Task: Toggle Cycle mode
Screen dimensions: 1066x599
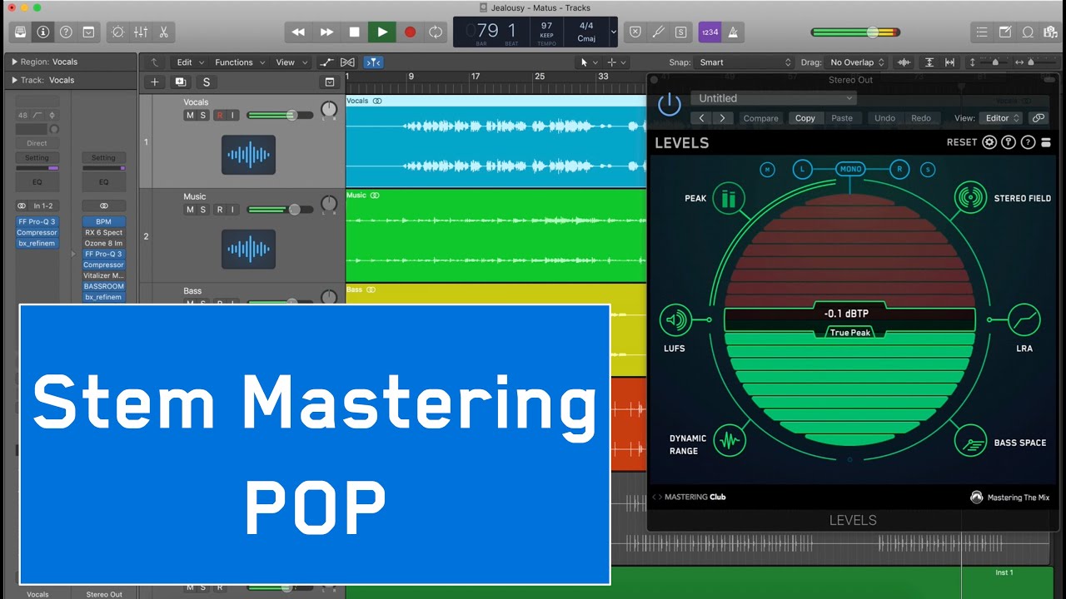Action: pyautogui.click(x=436, y=32)
